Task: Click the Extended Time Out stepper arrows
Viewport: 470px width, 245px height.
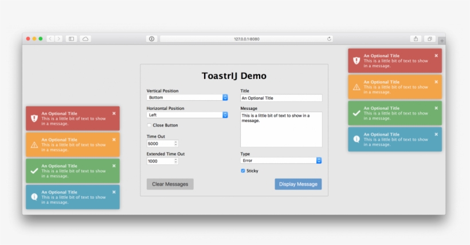Action: tap(176, 161)
